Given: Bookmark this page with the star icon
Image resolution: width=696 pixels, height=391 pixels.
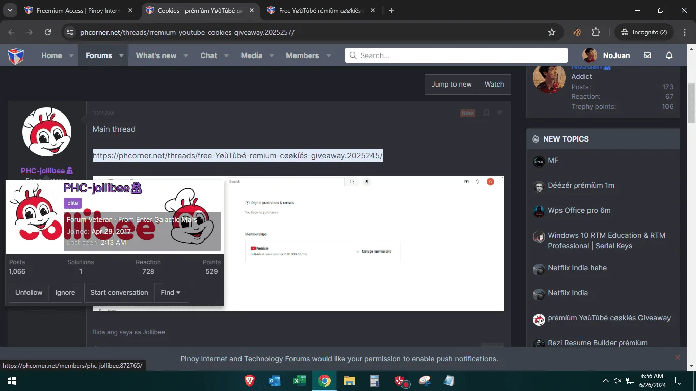Looking at the screenshot, I should [x=552, y=32].
